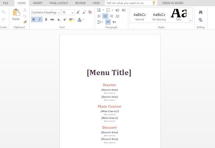Switch to the REVIEW tab

[80, 3]
